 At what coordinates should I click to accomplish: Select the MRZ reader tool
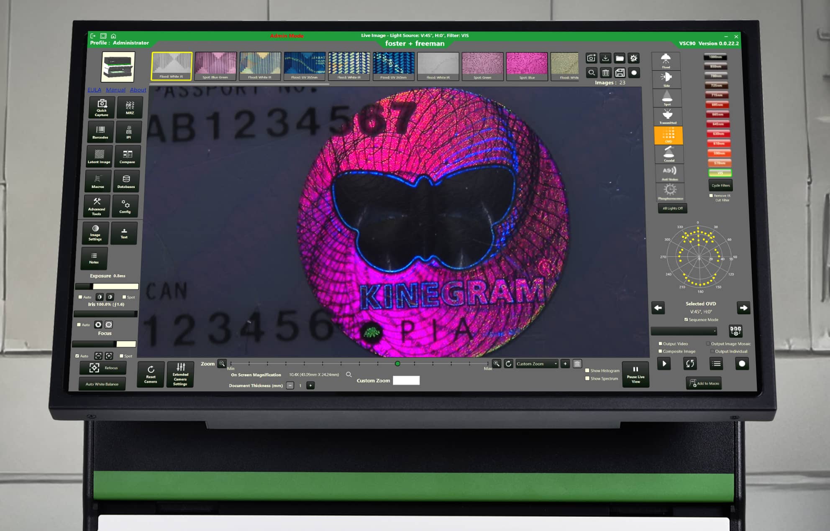coord(130,107)
